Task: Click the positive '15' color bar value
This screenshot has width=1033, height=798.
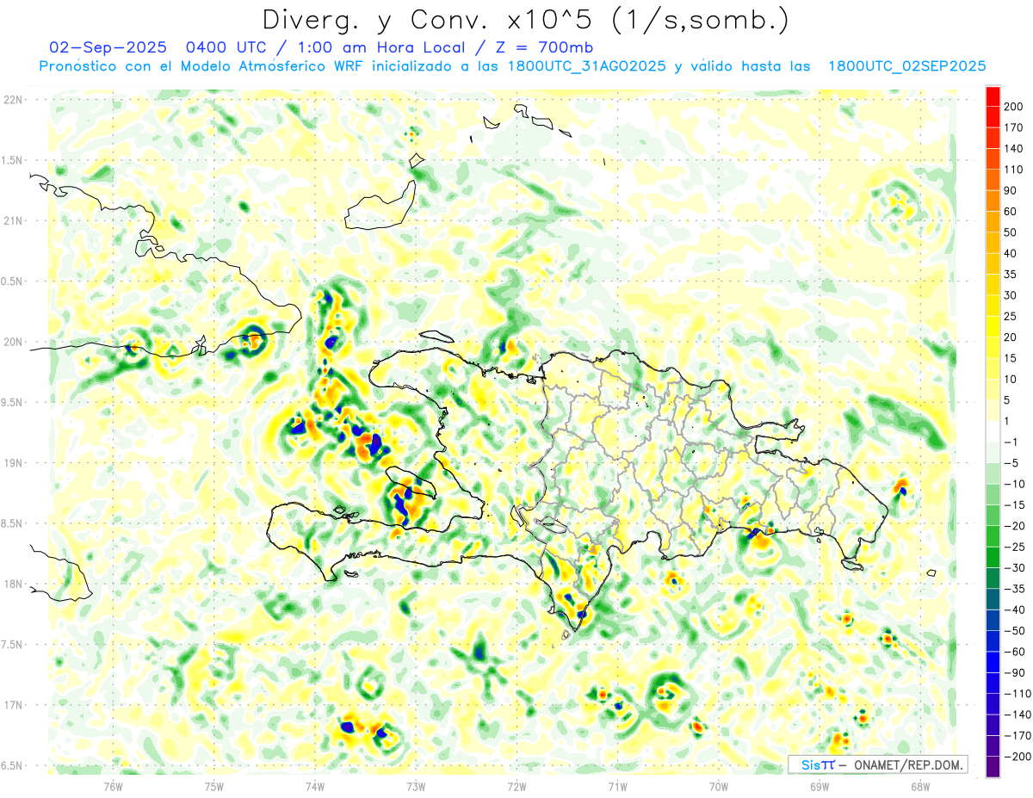Action: click(1011, 358)
